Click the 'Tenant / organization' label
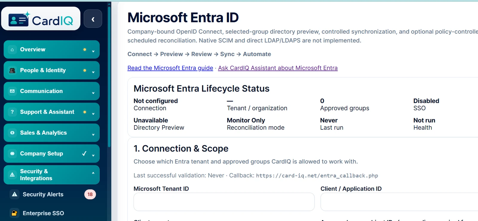The image size is (478, 221). pyautogui.click(x=257, y=108)
